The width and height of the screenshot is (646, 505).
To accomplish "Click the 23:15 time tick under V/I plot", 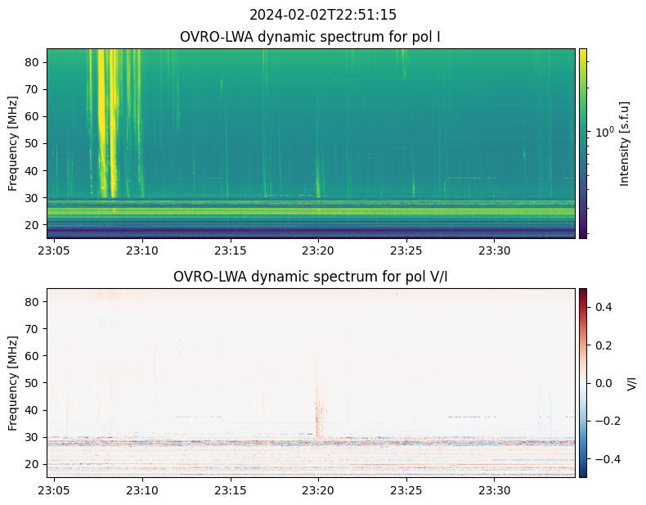I will (230, 489).
